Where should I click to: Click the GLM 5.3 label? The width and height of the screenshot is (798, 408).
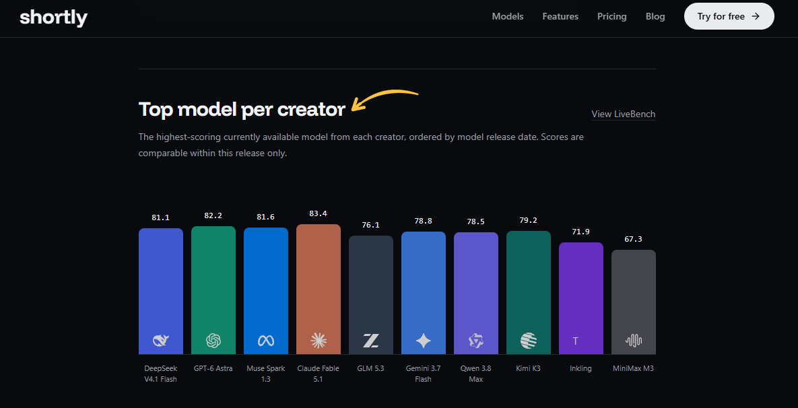click(370, 368)
